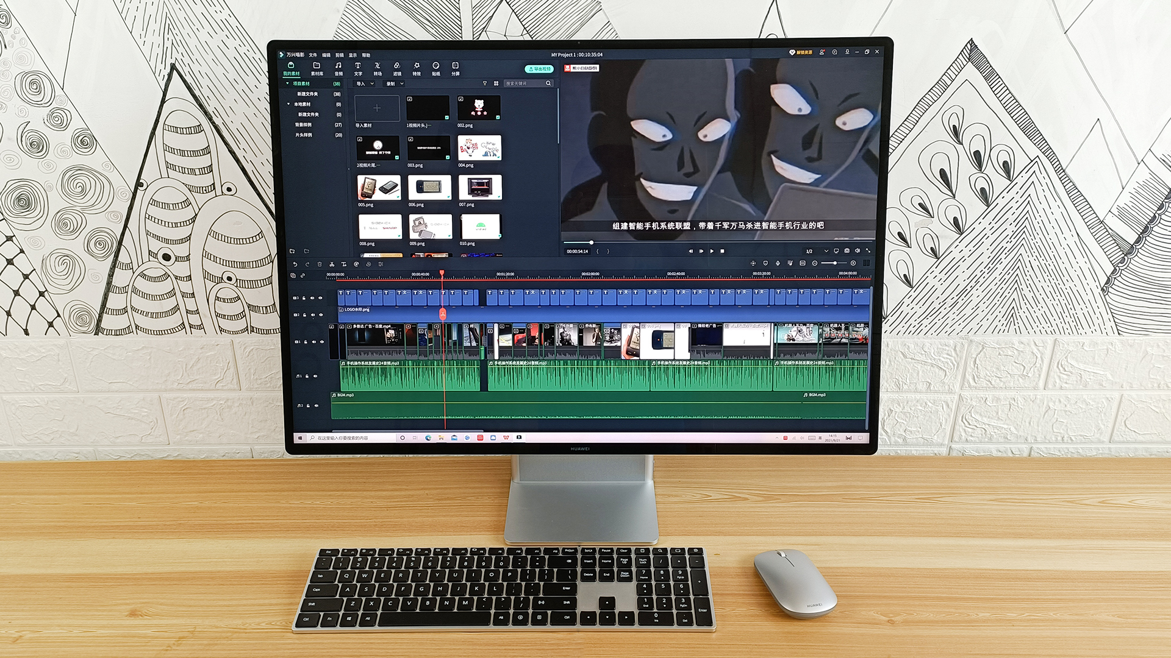
Task: Collapse the 项目素材 tree node
Action: click(x=287, y=83)
